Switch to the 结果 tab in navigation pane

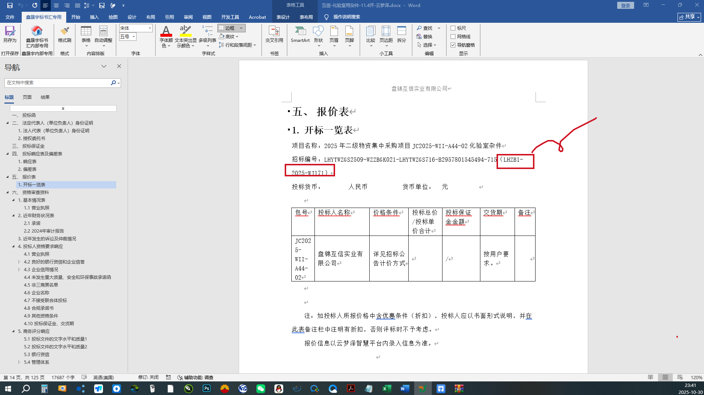tap(45, 97)
